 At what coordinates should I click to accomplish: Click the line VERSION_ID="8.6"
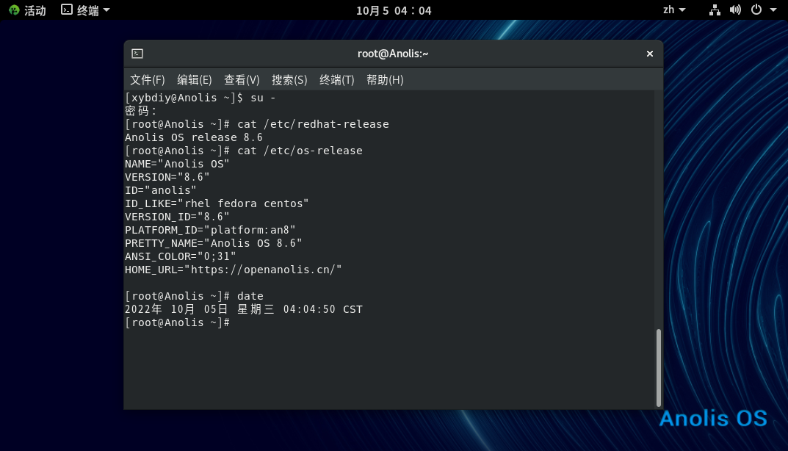click(177, 217)
